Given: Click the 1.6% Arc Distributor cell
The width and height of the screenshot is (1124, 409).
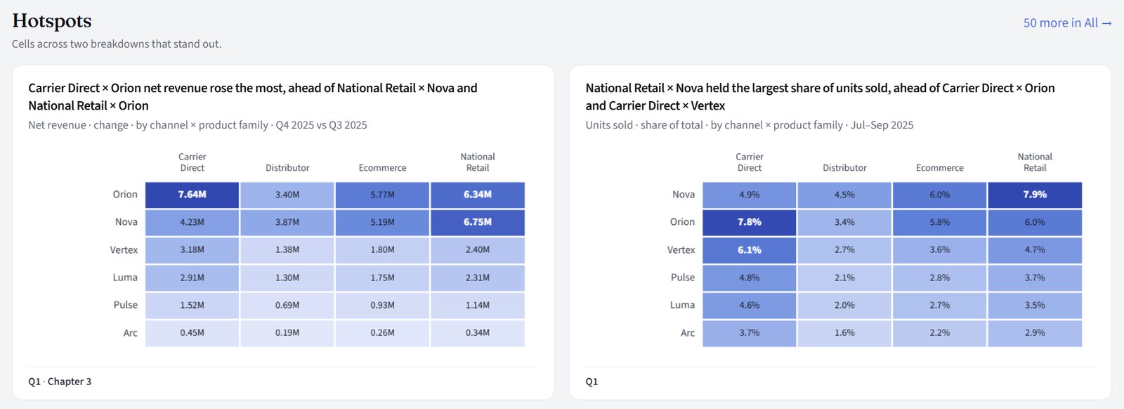Looking at the screenshot, I should point(844,333).
